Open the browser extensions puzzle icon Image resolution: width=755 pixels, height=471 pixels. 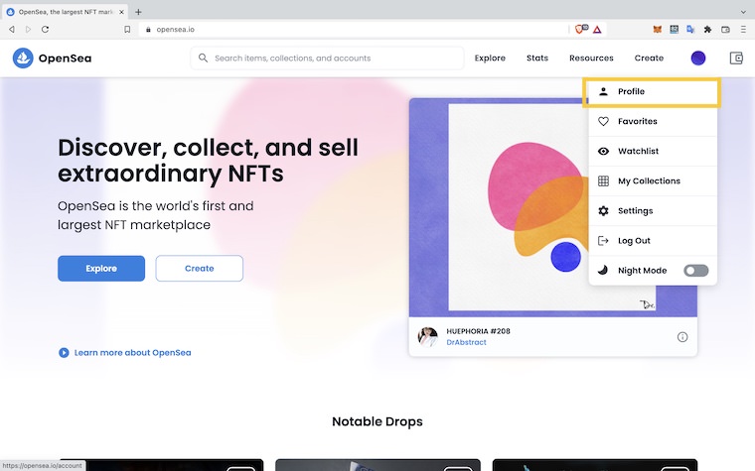click(x=707, y=30)
